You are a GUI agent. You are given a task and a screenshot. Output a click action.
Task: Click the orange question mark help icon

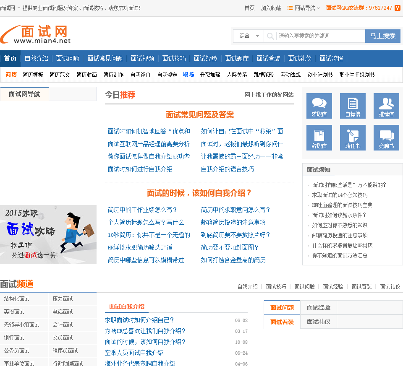(398, 8)
